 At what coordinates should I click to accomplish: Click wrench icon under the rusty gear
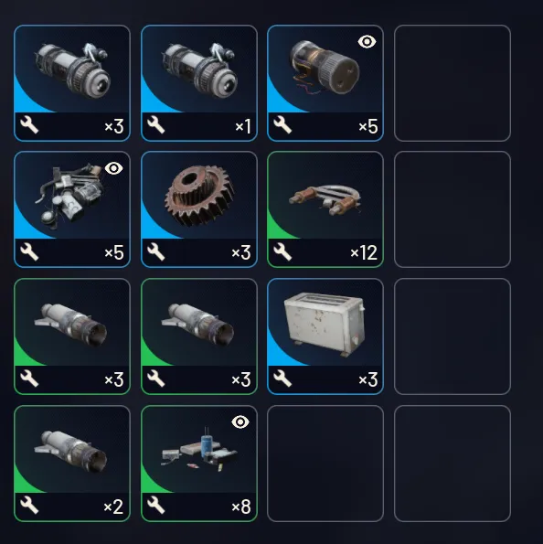155,251
